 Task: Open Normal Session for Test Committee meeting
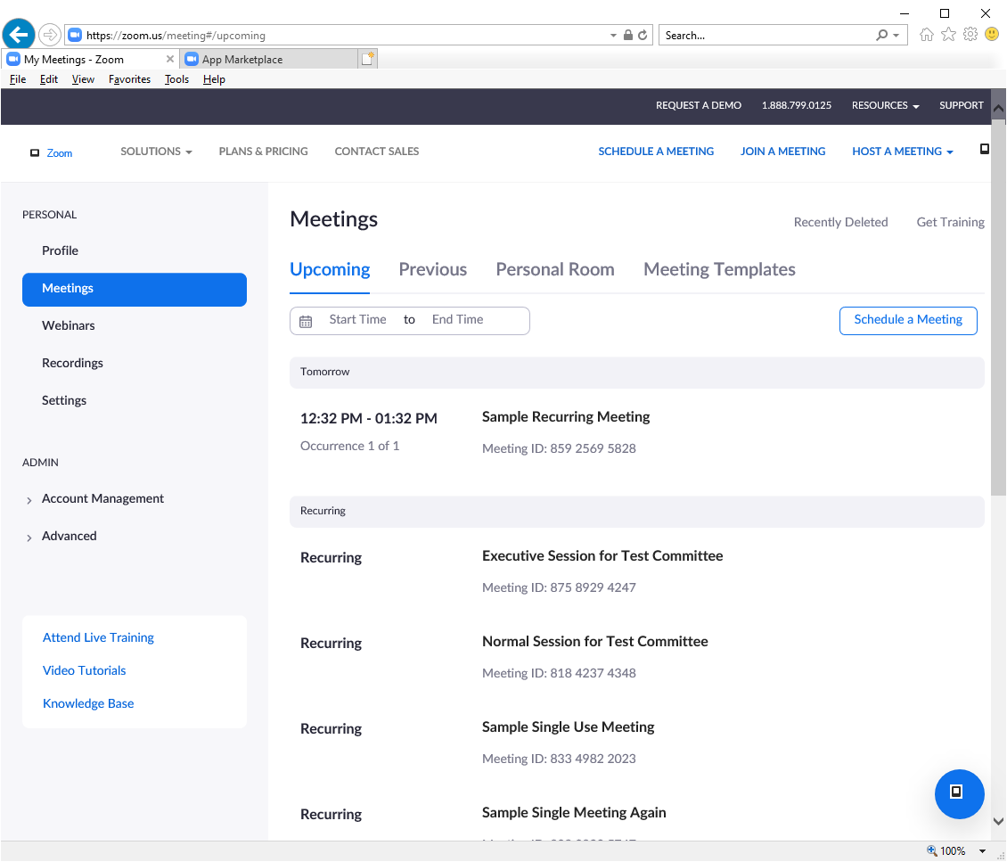[x=594, y=642]
